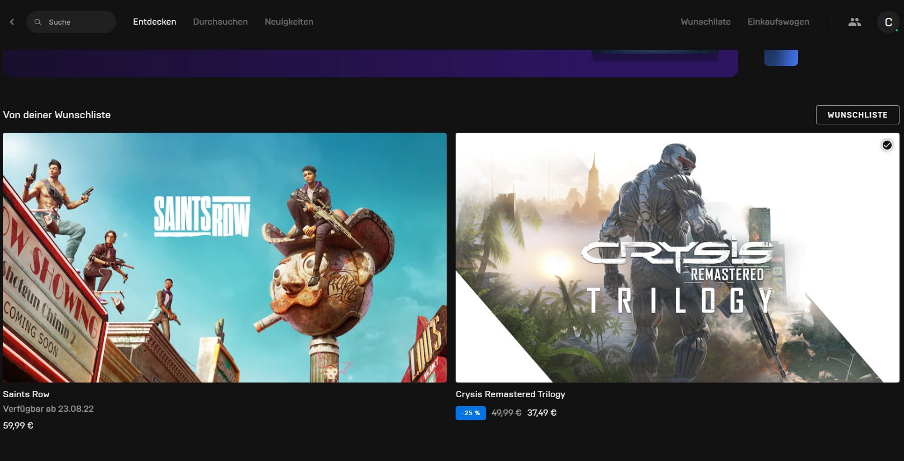Click the 59,99 € Saints Row price
Image resolution: width=904 pixels, height=461 pixels.
click(18, 426)
